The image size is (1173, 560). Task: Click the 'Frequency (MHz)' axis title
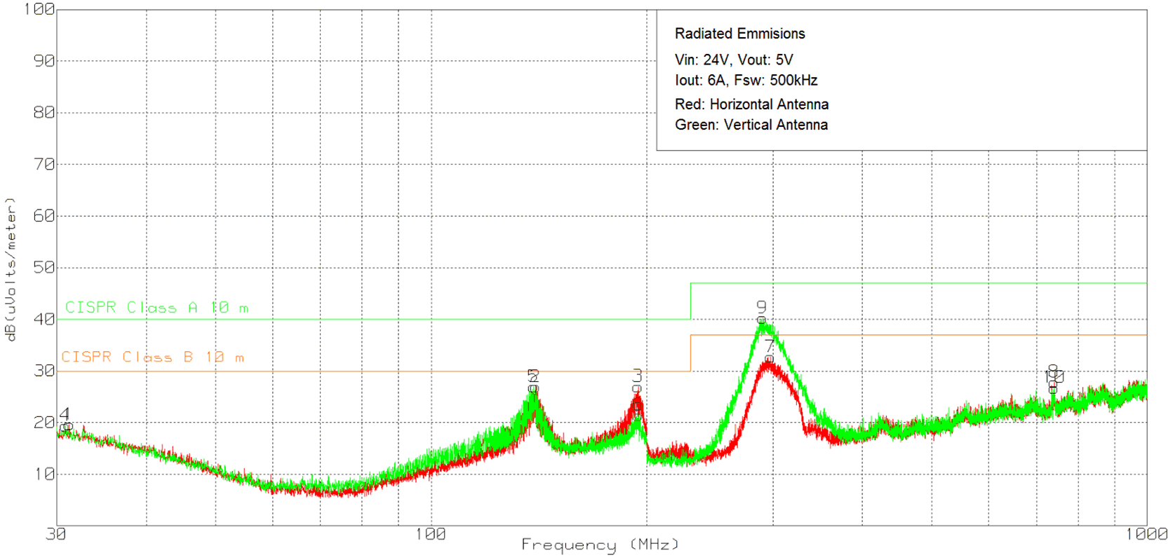tap(600, 545)
